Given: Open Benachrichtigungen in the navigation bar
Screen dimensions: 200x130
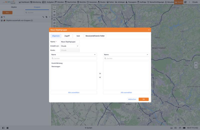Looking at the screenshot, I should pyautogui.click(x=155, y=2).
